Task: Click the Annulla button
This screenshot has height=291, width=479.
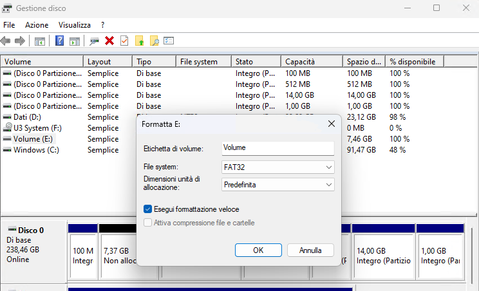Action: (x=310, y=250)
